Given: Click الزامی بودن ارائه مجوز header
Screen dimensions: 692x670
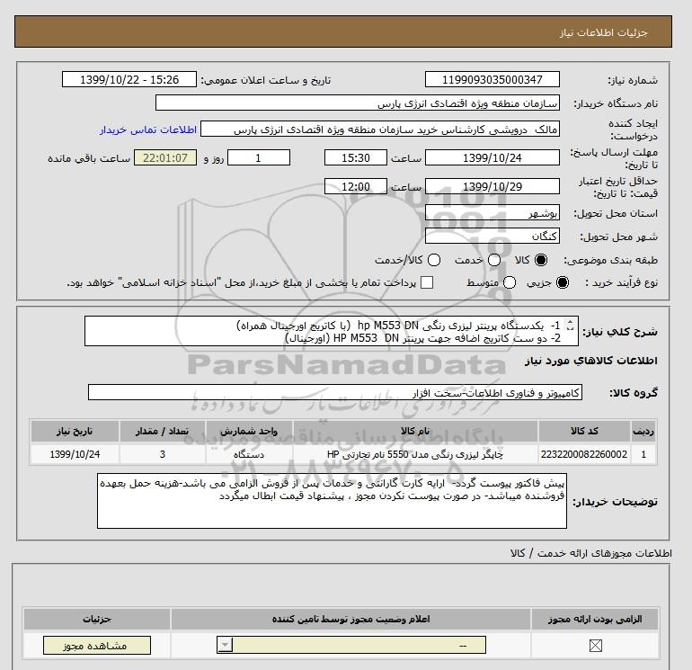Looking at the screenshot, I should pos(594,620).
